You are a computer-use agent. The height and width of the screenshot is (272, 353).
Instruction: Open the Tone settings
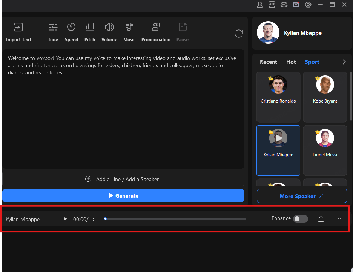[53, 32]
